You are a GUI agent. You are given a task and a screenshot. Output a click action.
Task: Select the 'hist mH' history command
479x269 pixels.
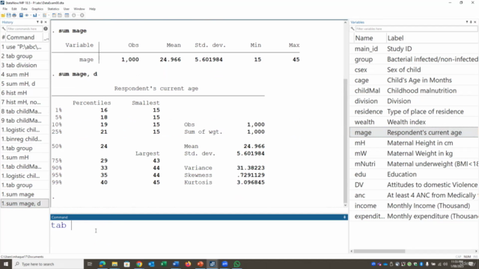[25, 93]
